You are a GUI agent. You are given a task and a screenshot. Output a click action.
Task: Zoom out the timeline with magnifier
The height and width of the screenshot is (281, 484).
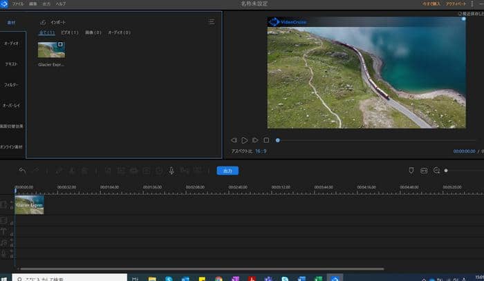coord(436,171)
